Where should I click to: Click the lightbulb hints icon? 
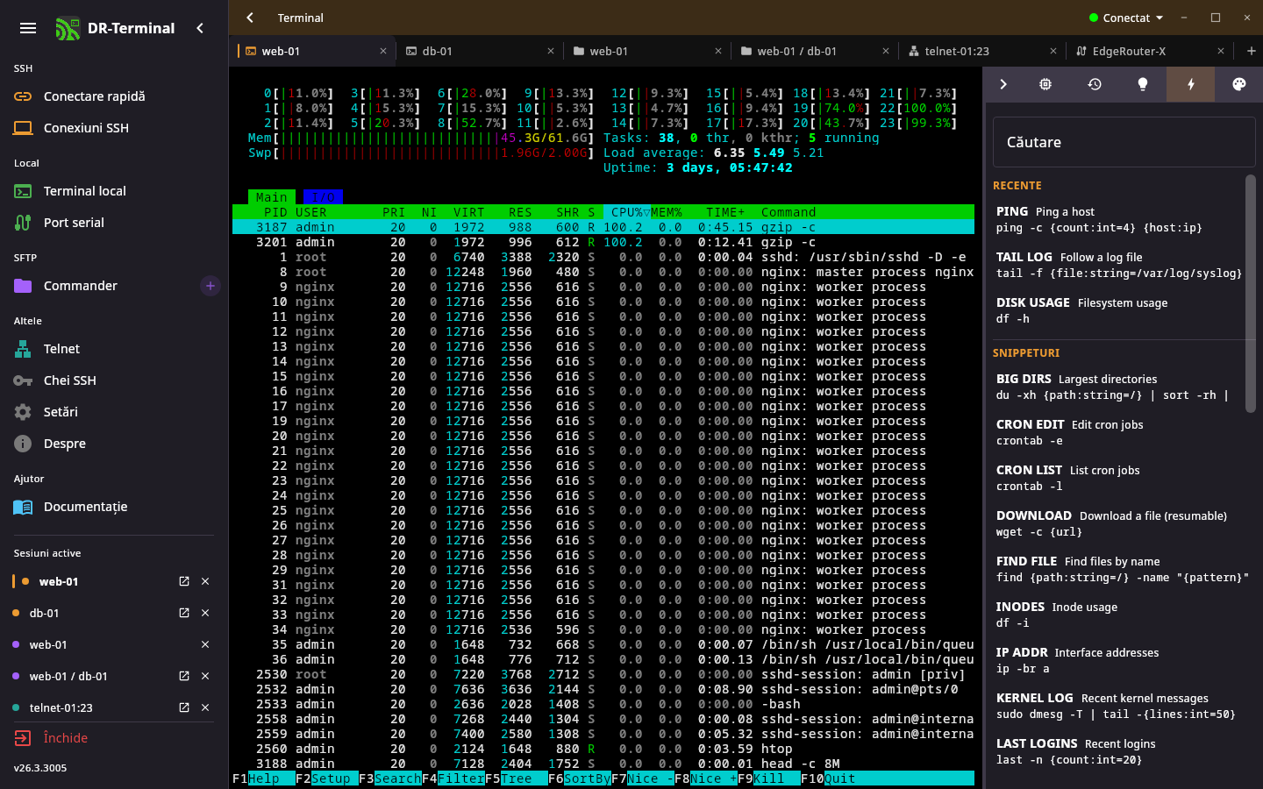[x=1142, y=84]
